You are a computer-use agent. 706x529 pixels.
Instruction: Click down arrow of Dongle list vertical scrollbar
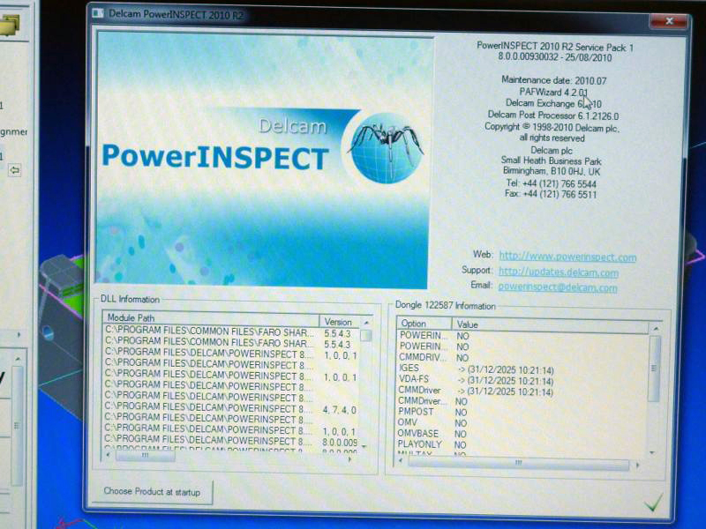click(652, 452)
